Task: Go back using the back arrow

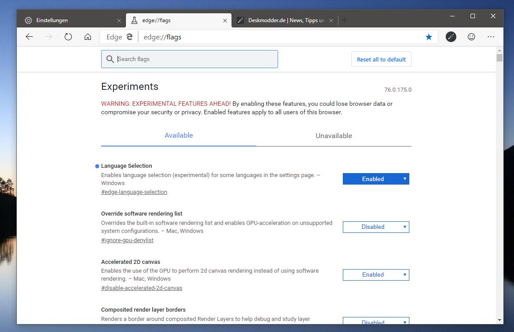Action: [x=29, y=37]
